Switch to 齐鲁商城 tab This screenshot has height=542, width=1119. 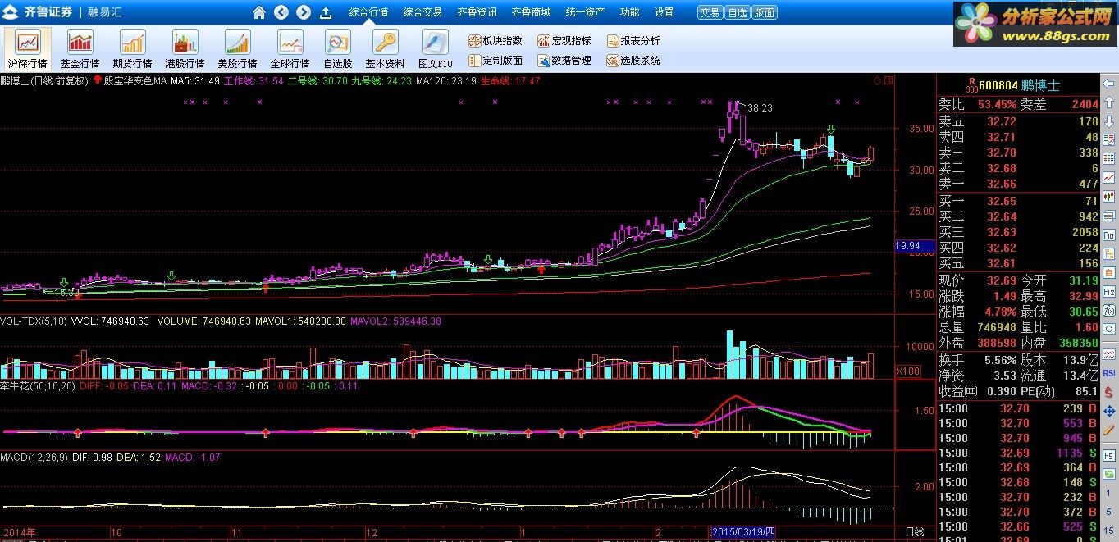531,12
